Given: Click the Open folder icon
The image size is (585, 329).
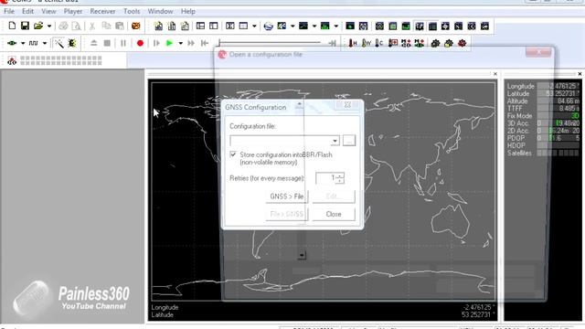Looking at the screenshot, I should [x=38, y=26].
